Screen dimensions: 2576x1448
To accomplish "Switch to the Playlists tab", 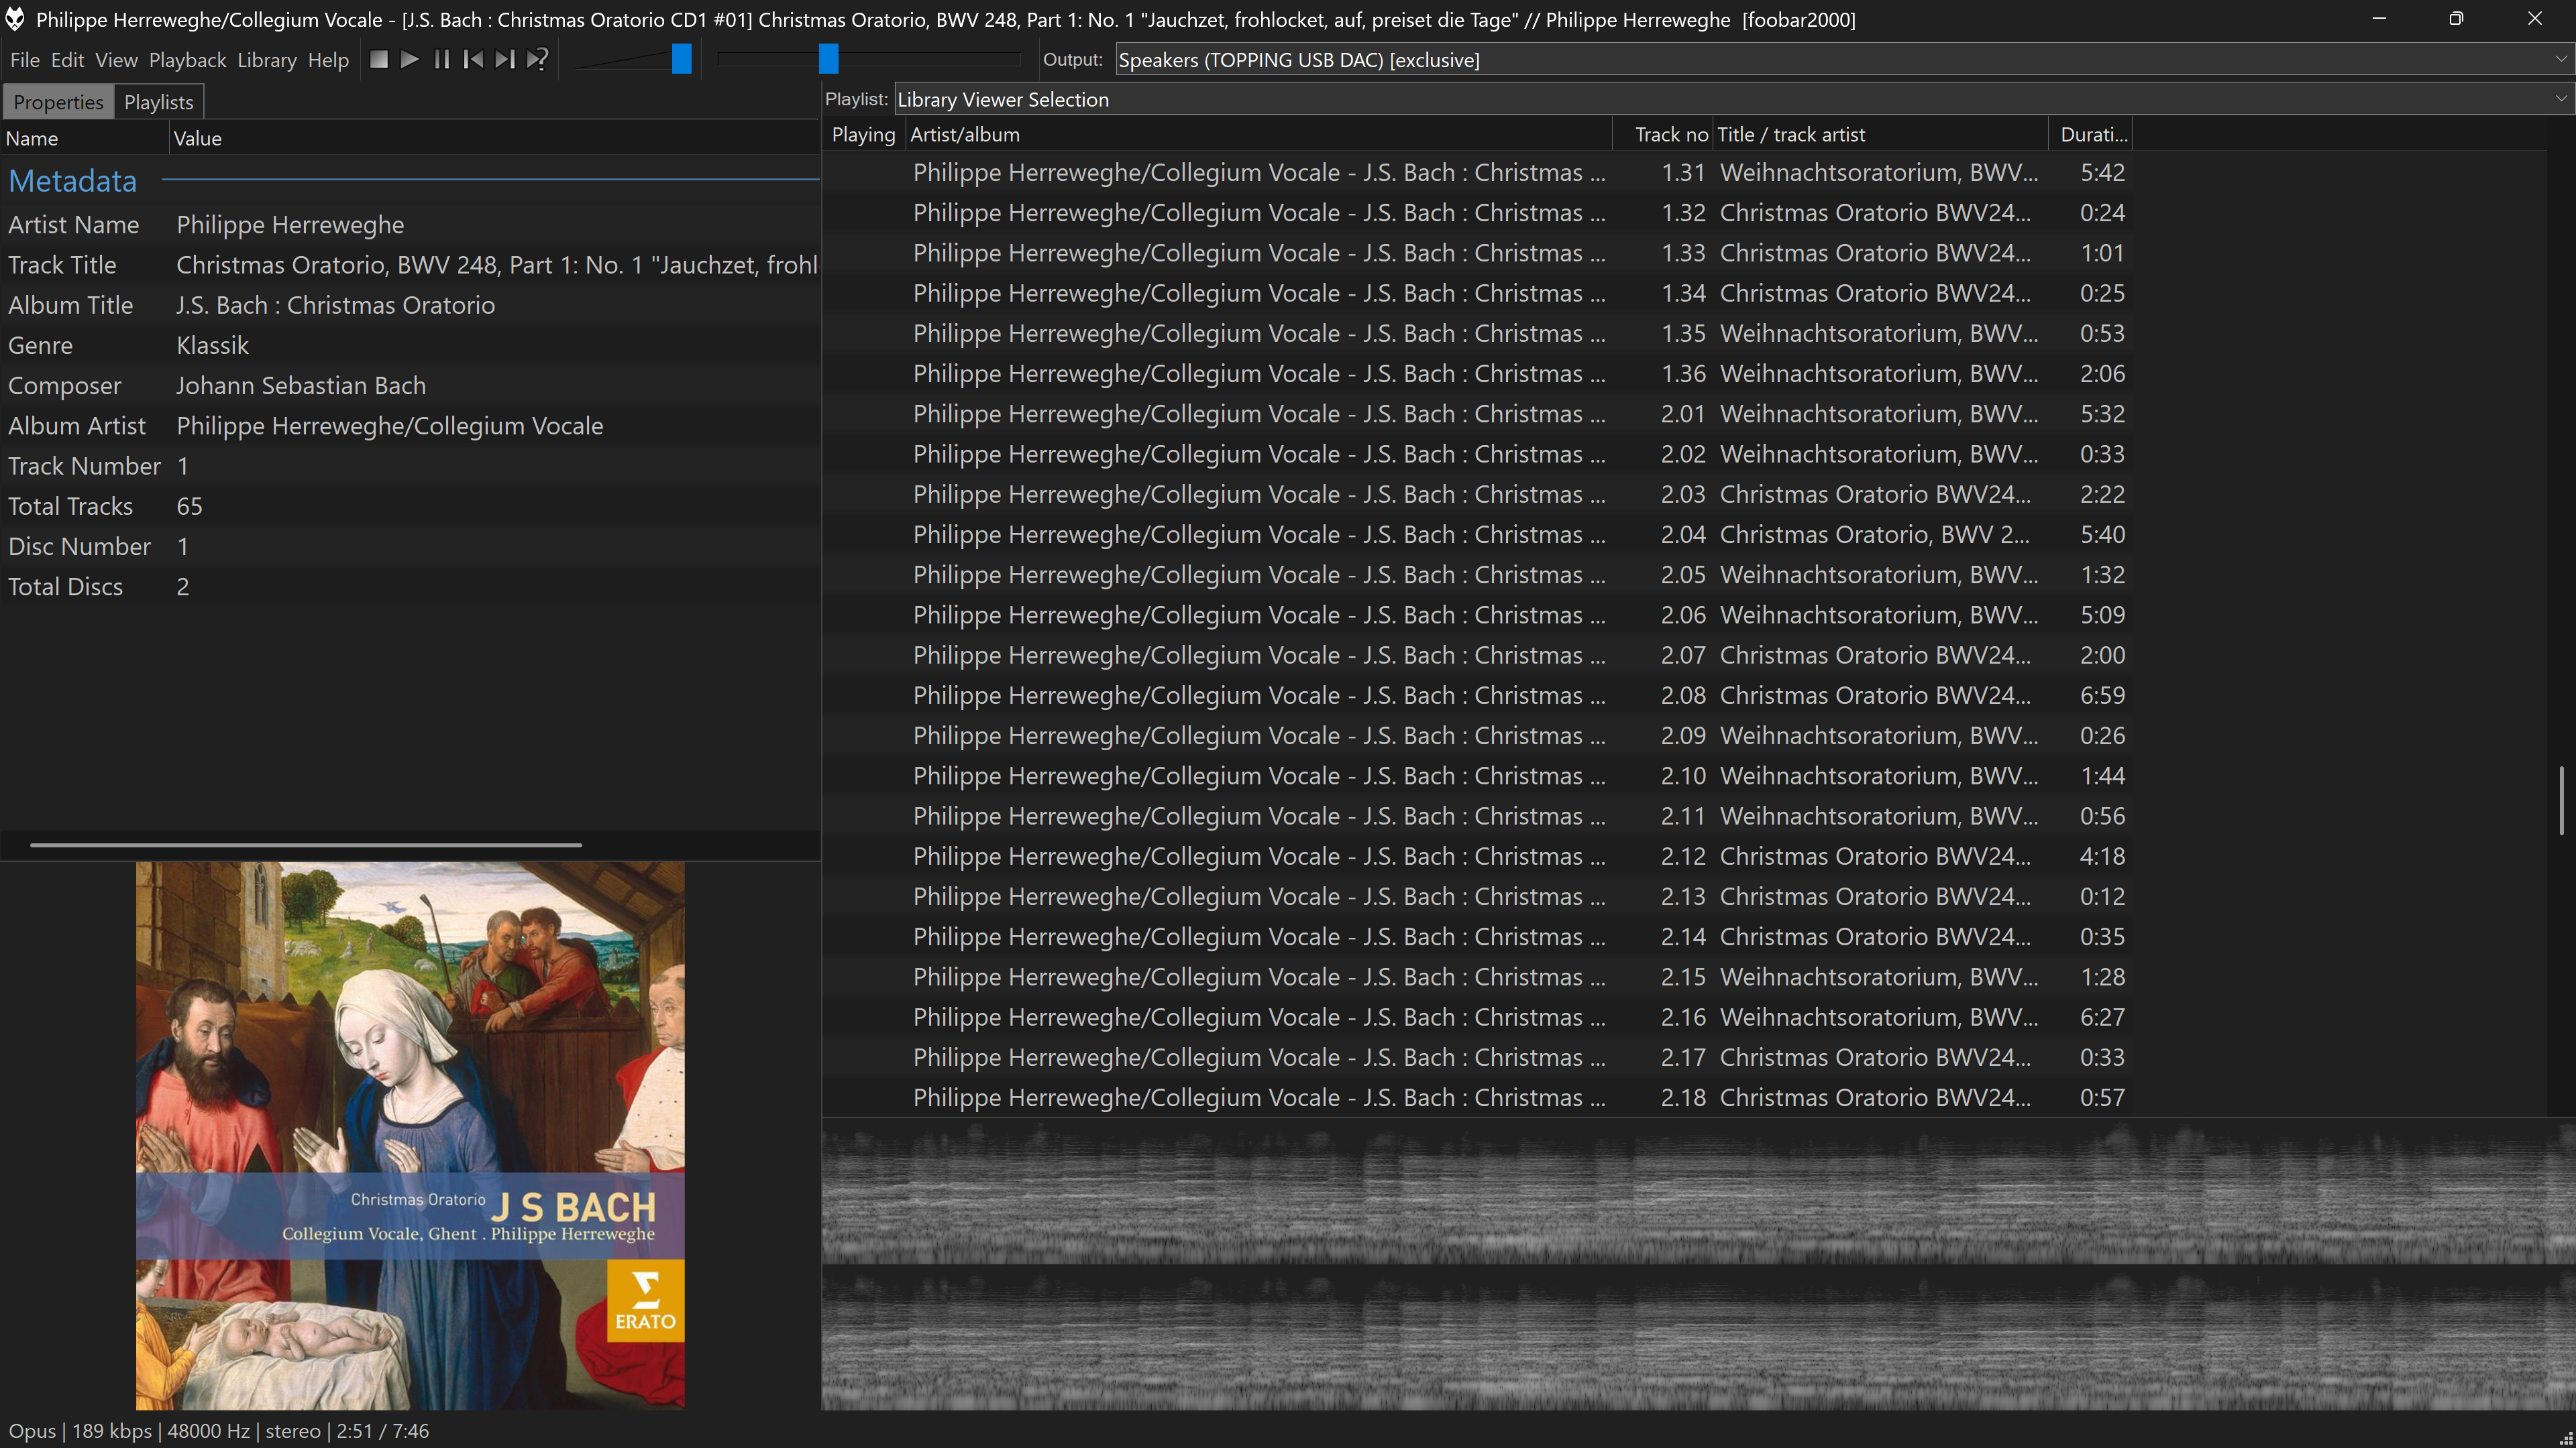I will pos(158,102).
